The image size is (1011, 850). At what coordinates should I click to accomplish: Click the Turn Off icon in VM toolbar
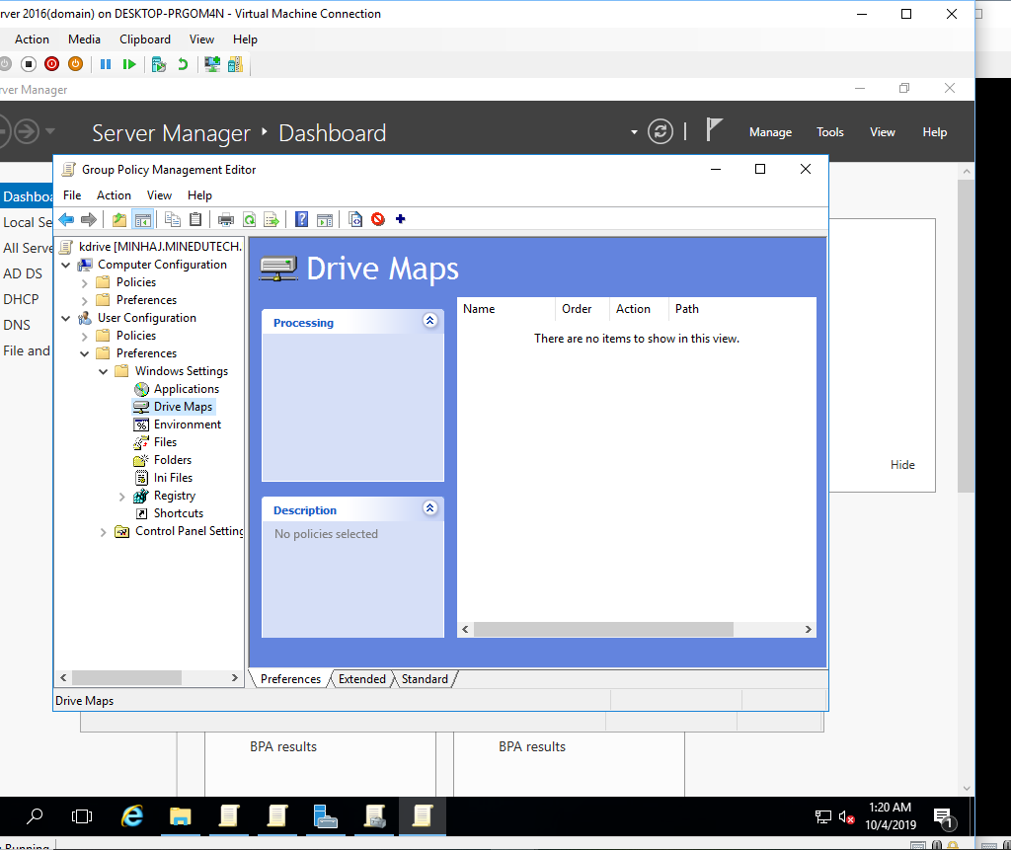[x=29, y=64]
